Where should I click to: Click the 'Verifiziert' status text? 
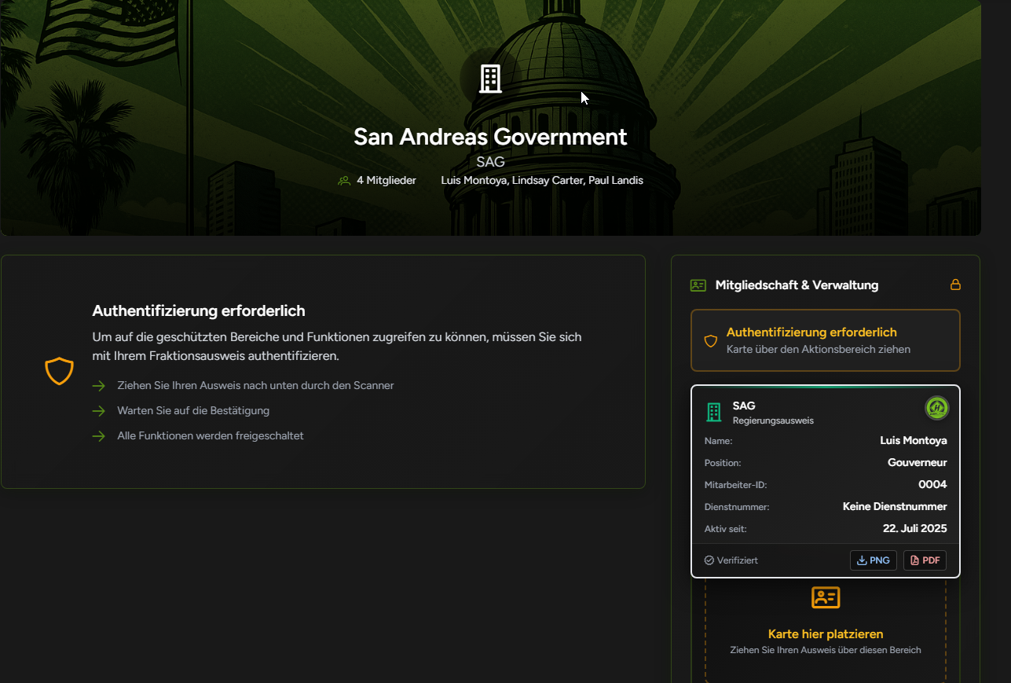point(738,560)
